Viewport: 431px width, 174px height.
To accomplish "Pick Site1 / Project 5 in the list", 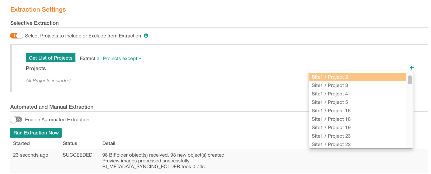I will pyautogui.click(x=357, y=102).
